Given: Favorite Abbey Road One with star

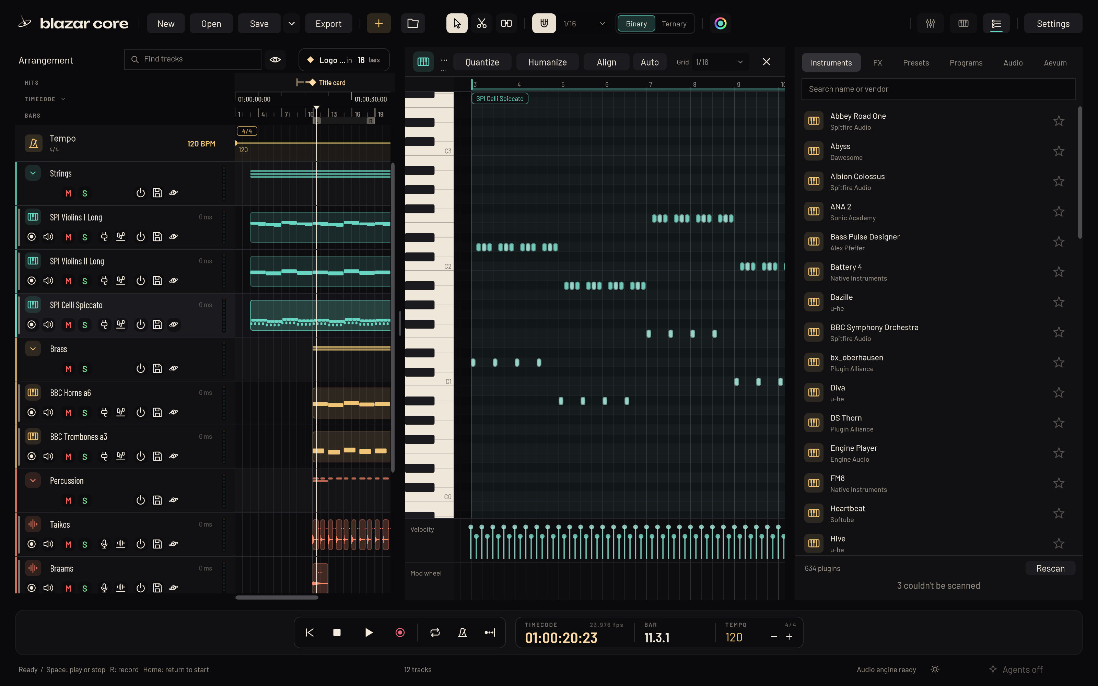Looking at the screenshot, I should pos(1059,121).
